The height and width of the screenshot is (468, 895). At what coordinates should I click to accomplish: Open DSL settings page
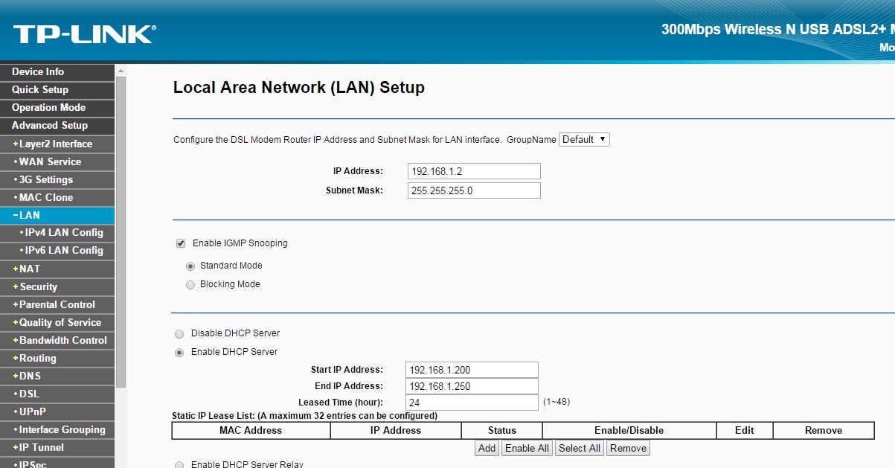[57, 394]
